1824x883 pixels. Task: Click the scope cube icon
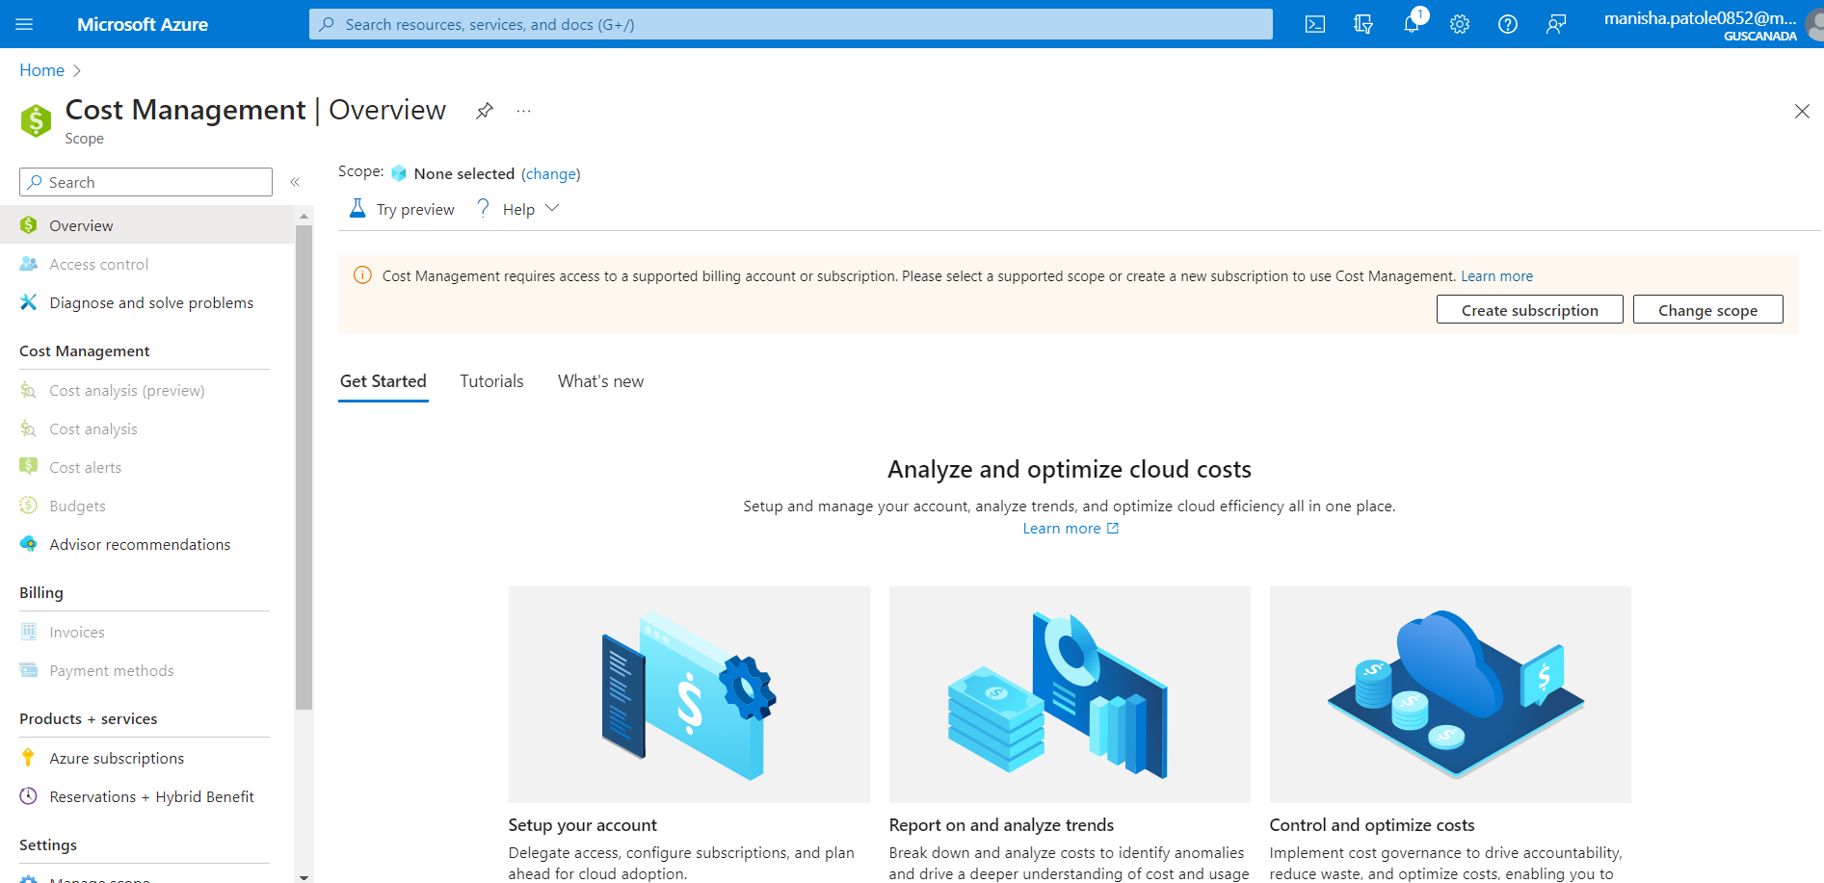pyautogui.click(x=399, y=173)
